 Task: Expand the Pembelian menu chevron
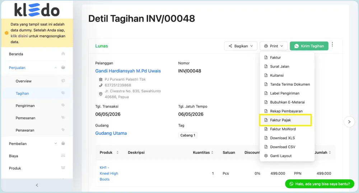pos(56,144)
